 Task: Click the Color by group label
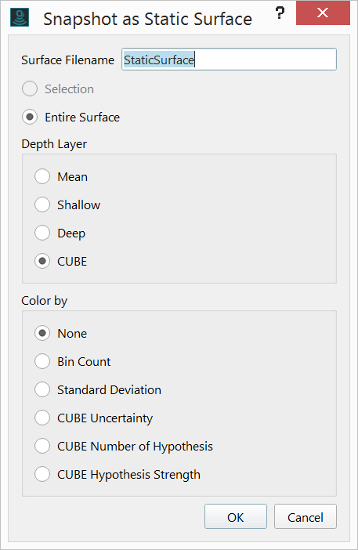click(x=44, y=301)
